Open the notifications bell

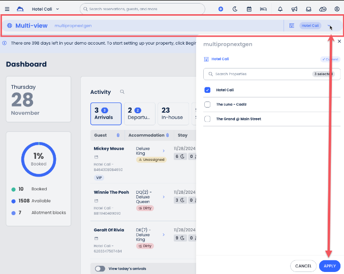280,9
